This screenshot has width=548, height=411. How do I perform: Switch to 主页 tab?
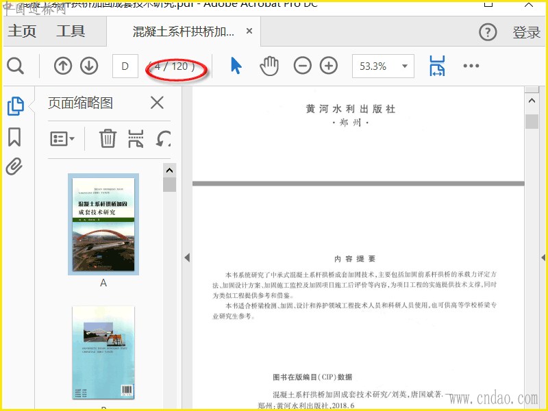pyautogui.click(x=22, y=31)
